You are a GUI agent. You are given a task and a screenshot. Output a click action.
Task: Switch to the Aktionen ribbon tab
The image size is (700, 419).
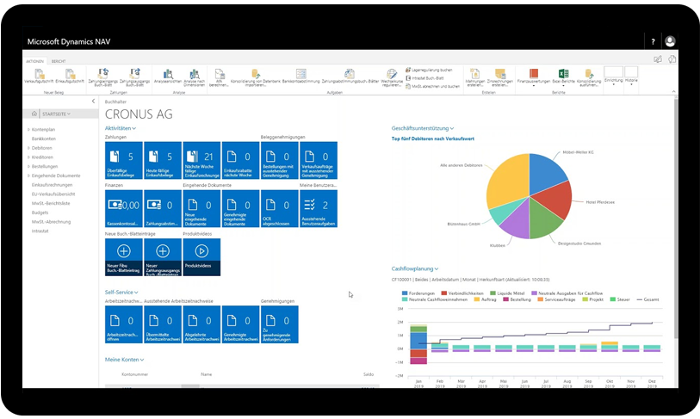coord(34,61)
